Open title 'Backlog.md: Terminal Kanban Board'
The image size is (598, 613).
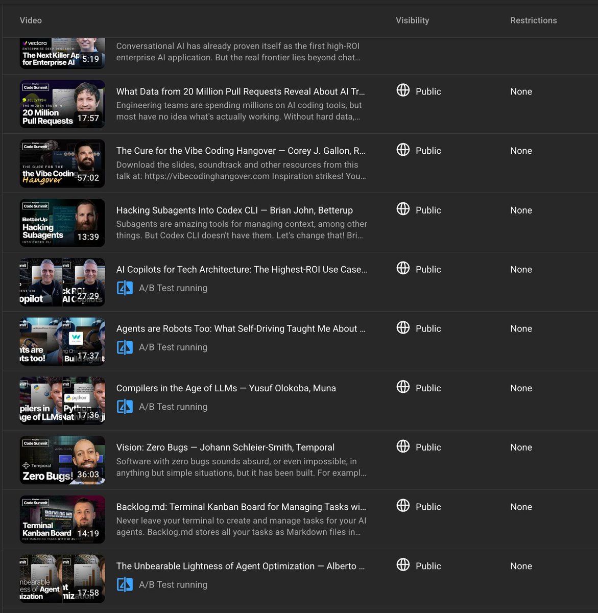pos(241,507)
